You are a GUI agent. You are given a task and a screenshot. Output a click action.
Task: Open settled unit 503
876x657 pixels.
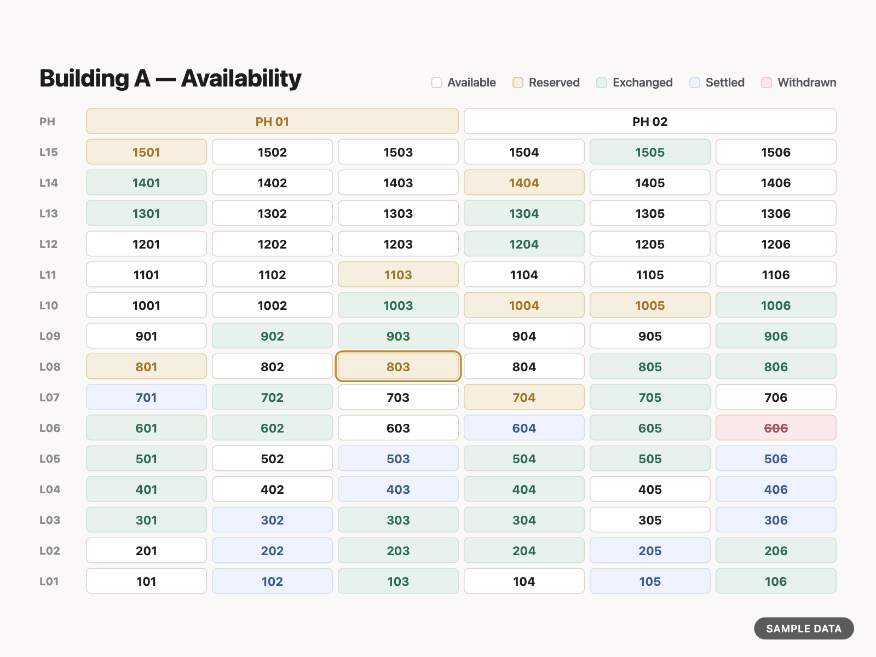(x=398, y=458)
